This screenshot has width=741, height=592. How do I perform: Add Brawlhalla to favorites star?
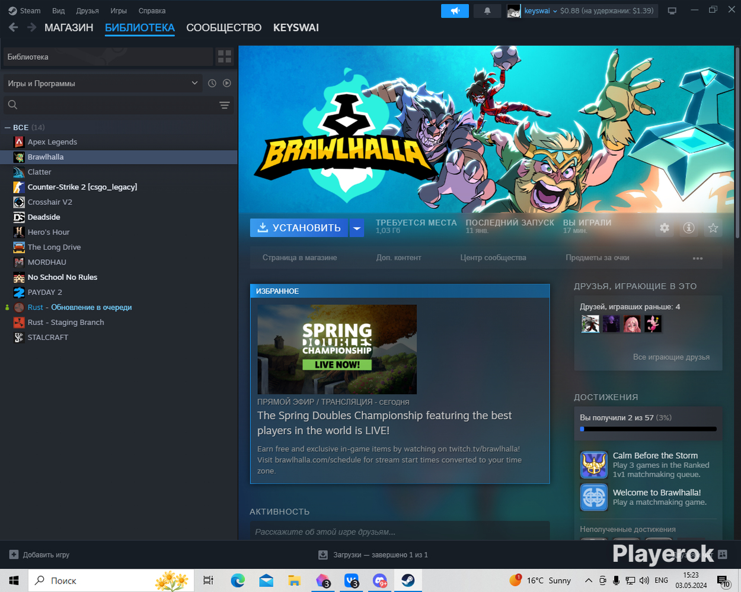[713, 228]
